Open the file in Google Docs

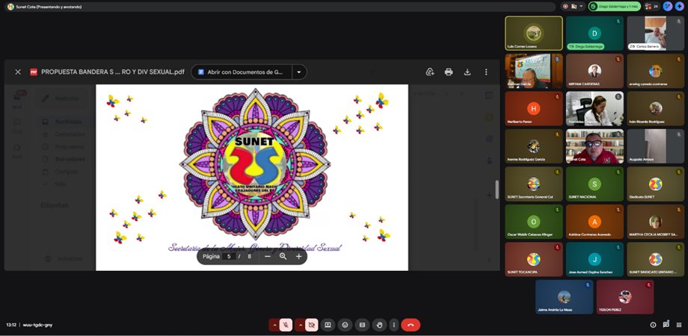pyautogui.click(x=242, y=72)
